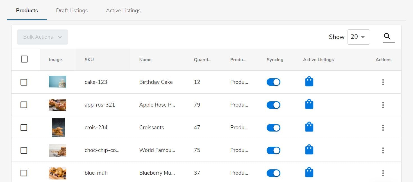413x182 pixels.
Task: Click the app-ros-321 SKU text
Action: (100, 105)
